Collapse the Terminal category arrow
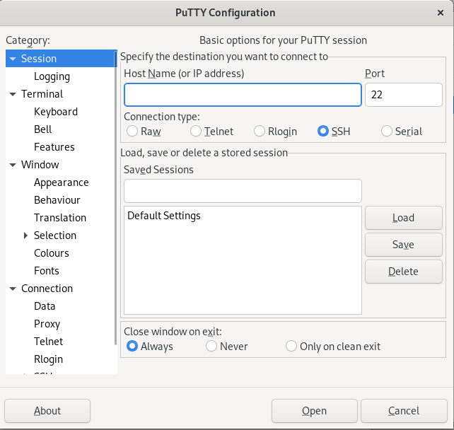 point(13,94)
